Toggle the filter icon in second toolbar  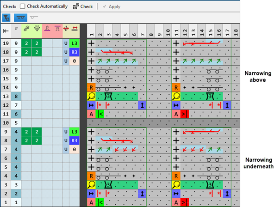pos(6,18)
